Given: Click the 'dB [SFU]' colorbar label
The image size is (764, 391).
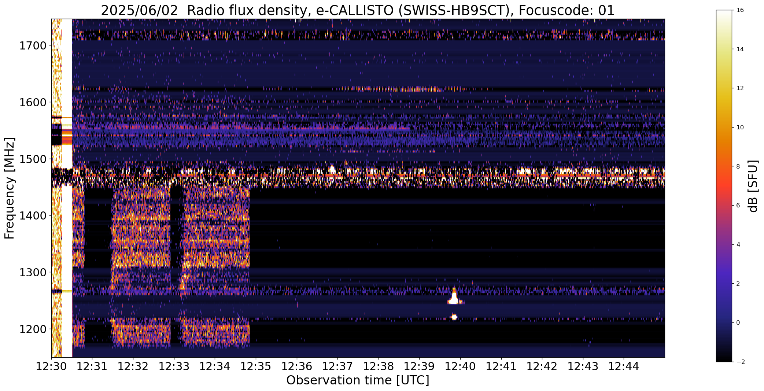Looking at the screenshot, I should (753, 186).
